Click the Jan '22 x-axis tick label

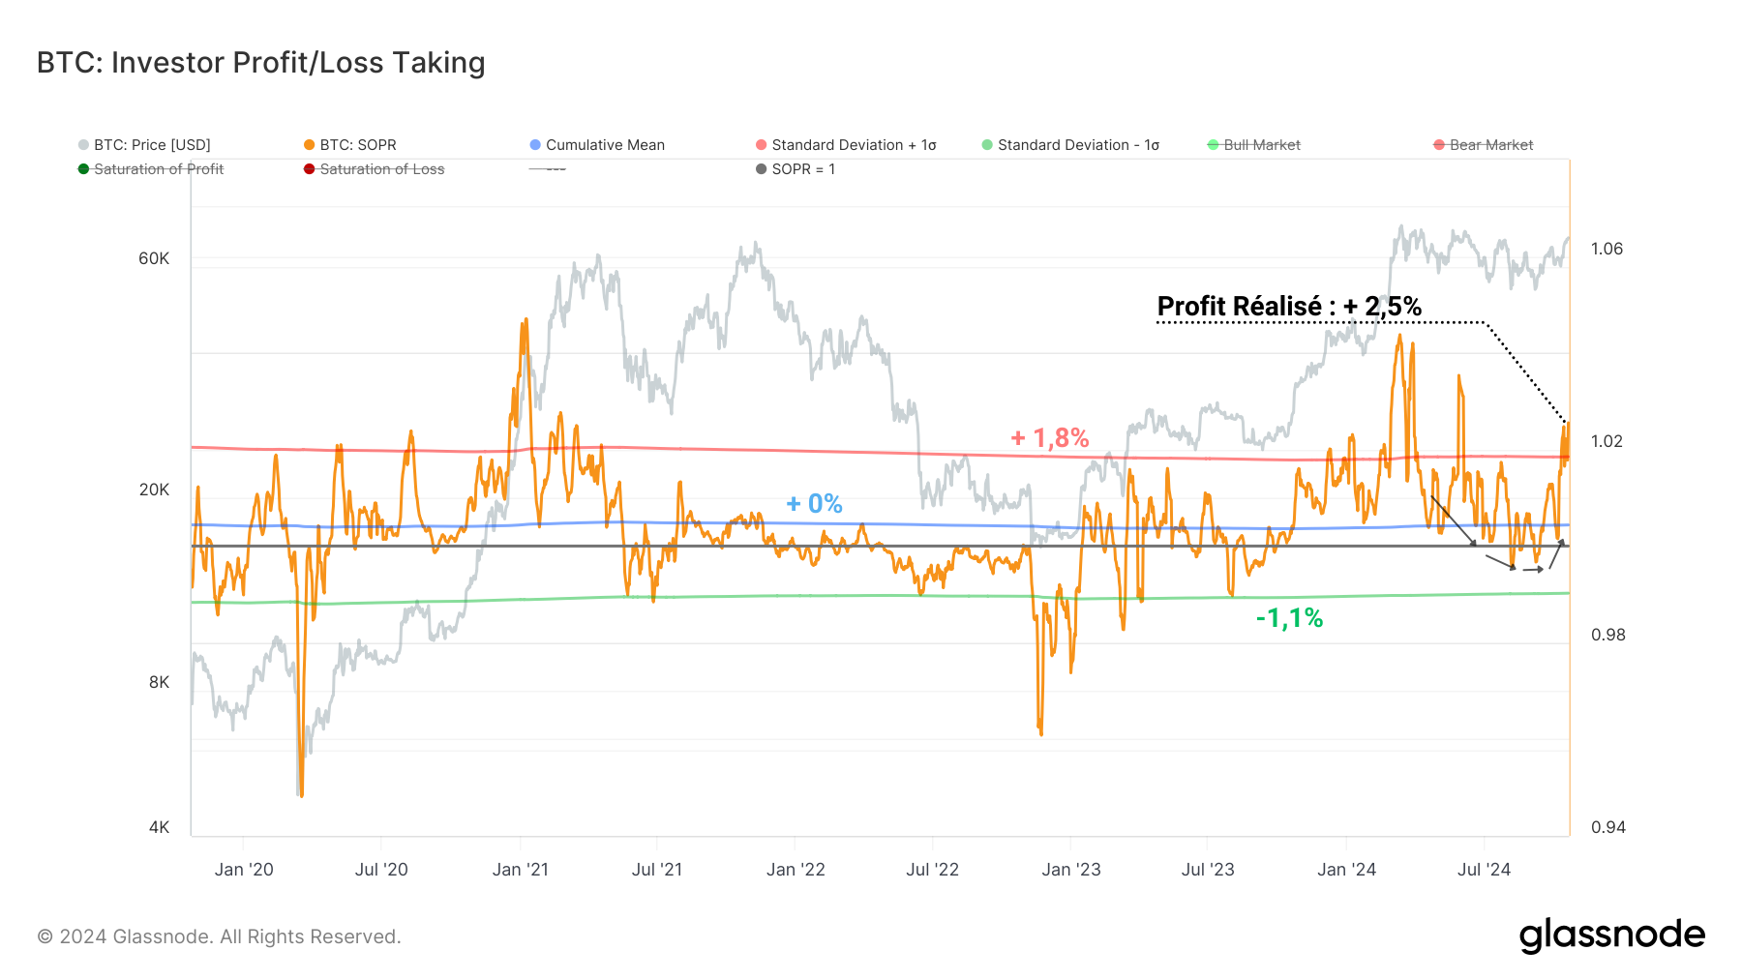point(796,870)
